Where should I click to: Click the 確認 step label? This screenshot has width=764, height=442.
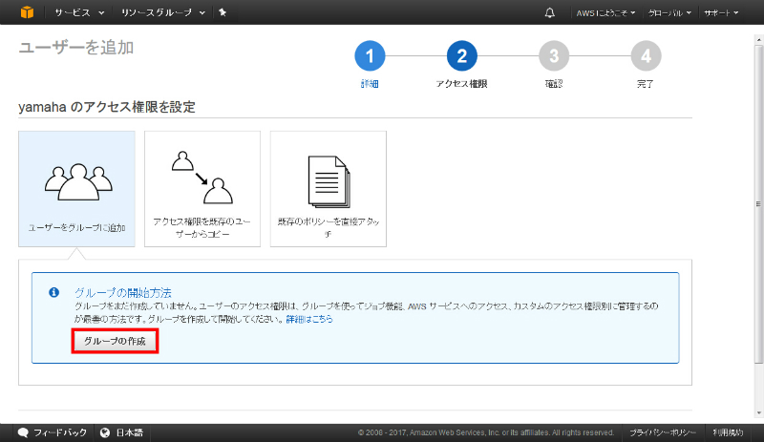[x=554, y=84]
